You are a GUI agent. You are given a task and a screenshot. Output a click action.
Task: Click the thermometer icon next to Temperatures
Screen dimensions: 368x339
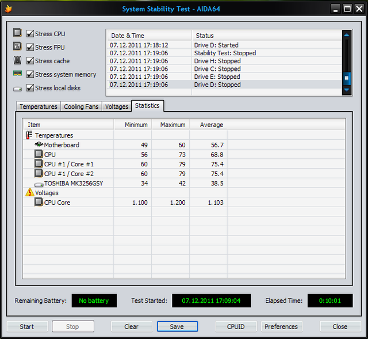pyautogui.click(x=29, y=135)
